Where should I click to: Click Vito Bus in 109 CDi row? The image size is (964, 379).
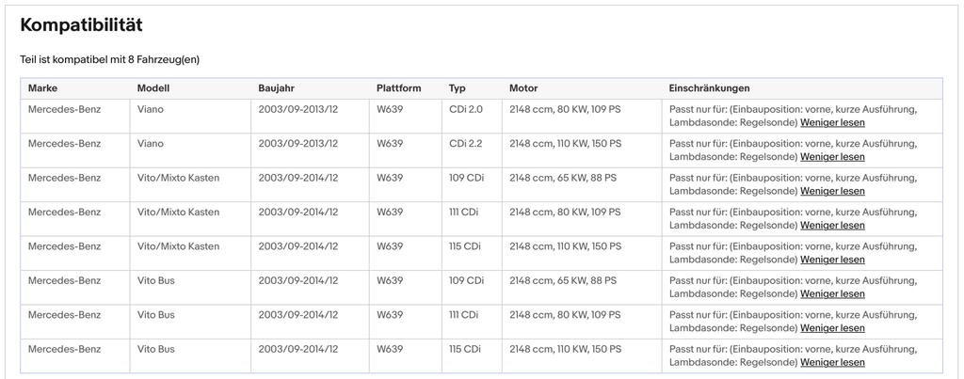155,280
